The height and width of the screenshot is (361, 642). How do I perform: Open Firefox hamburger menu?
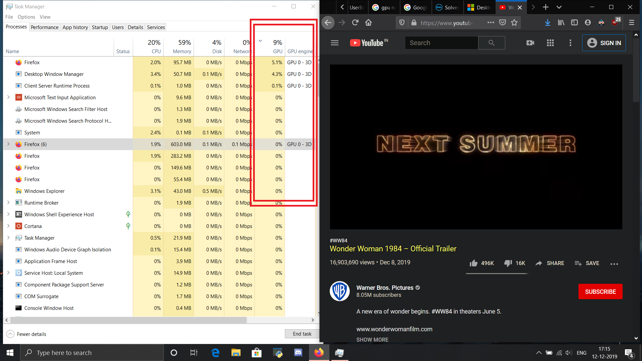632,23
